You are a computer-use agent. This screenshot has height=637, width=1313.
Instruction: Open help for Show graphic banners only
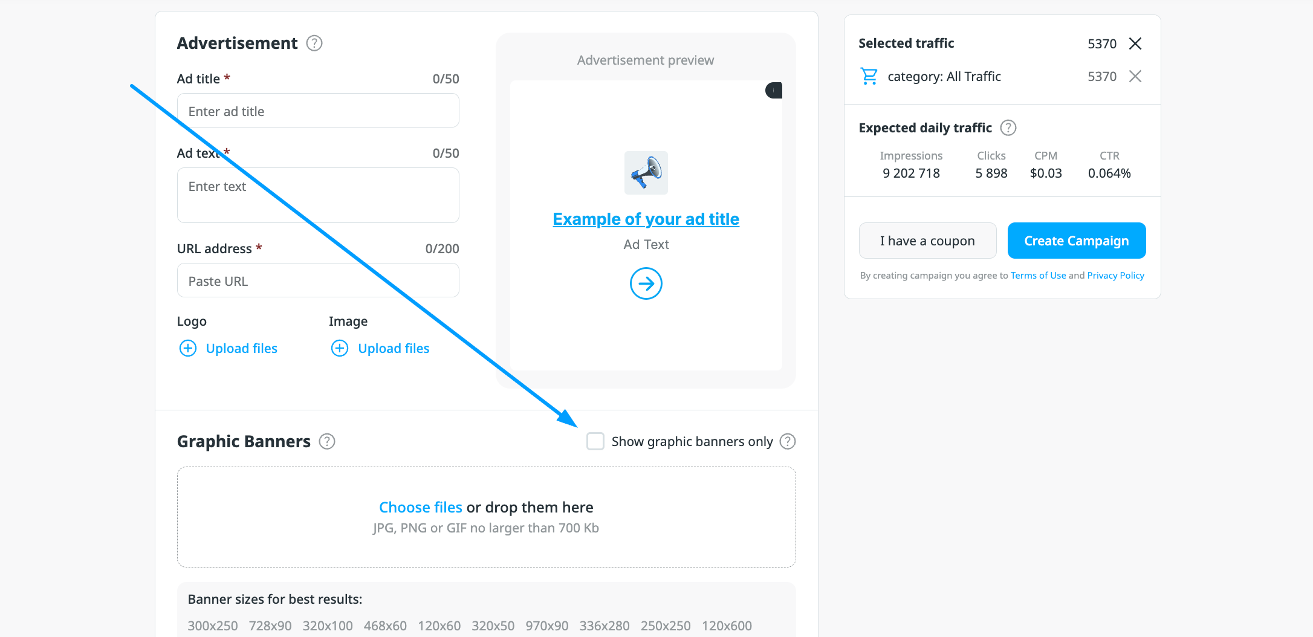click(x=788, y=442)
